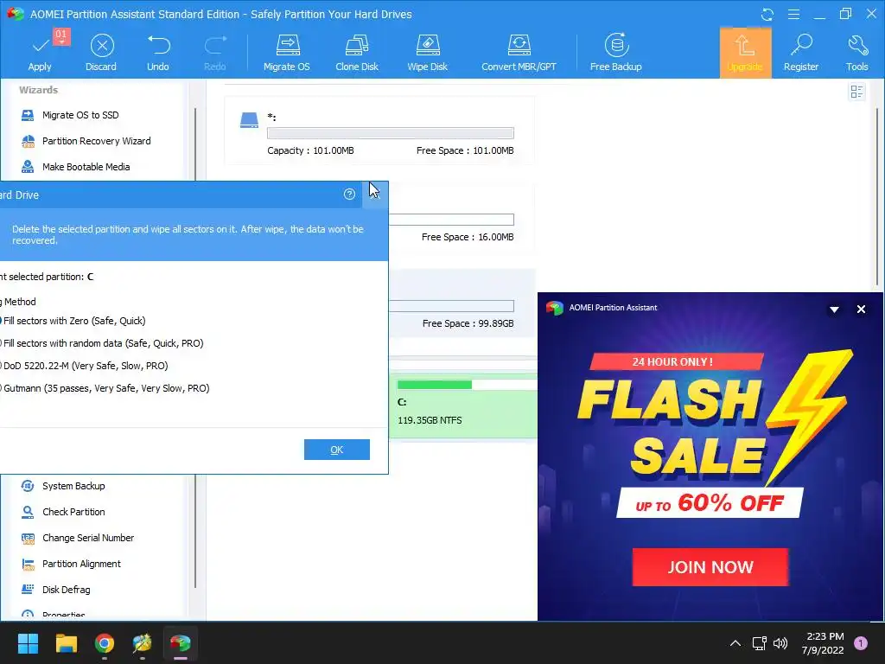This screenshot has height=664, width=885.
Task: Select the 101.00MB unlabeled partition card
Action: click(379, 131)
